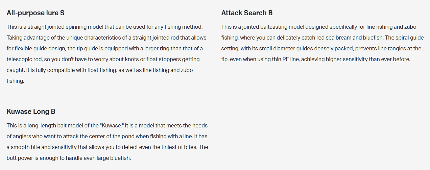
Task: Click the quoted word "Kuwase." in the paragraph
Action: coord(112,126)
